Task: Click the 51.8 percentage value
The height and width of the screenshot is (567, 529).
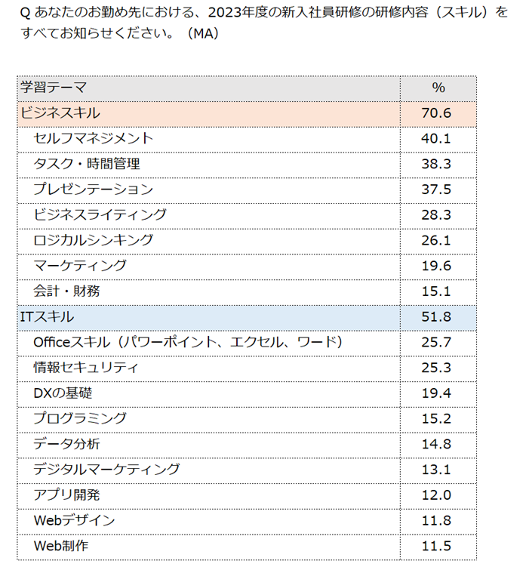Action: (x=438, y=317)
